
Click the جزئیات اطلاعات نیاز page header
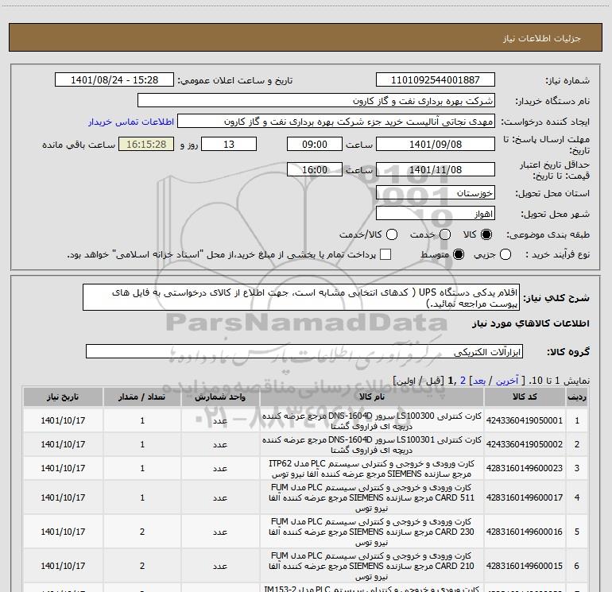pyautogui.click(x=542, y=38)
